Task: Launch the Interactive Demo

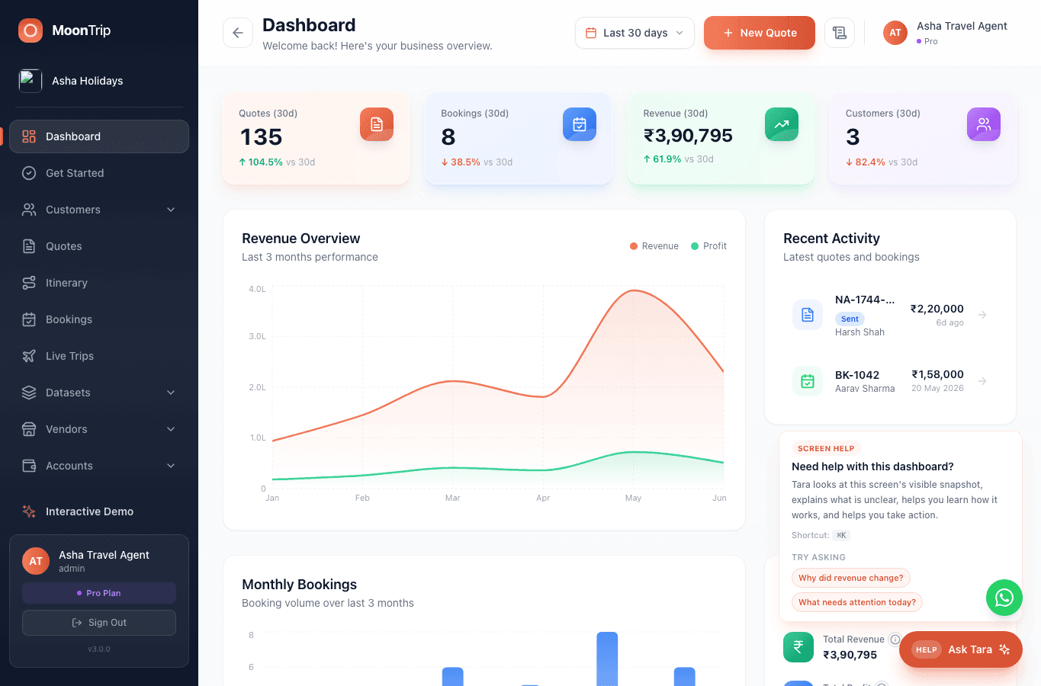Action: pos(99,511)
